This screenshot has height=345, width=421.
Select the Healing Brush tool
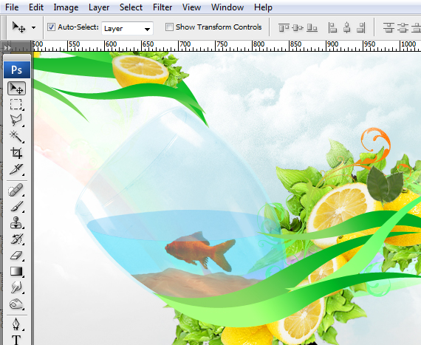[16, 190]
